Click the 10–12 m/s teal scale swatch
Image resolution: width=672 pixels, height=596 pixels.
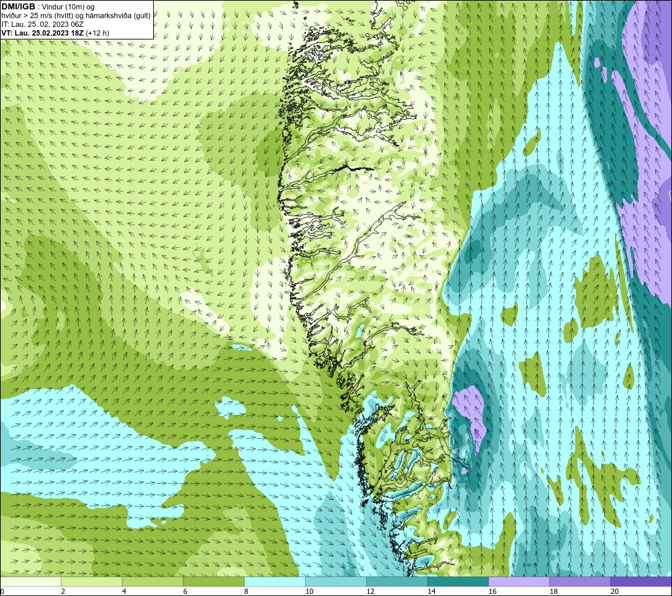pos(336,582)
